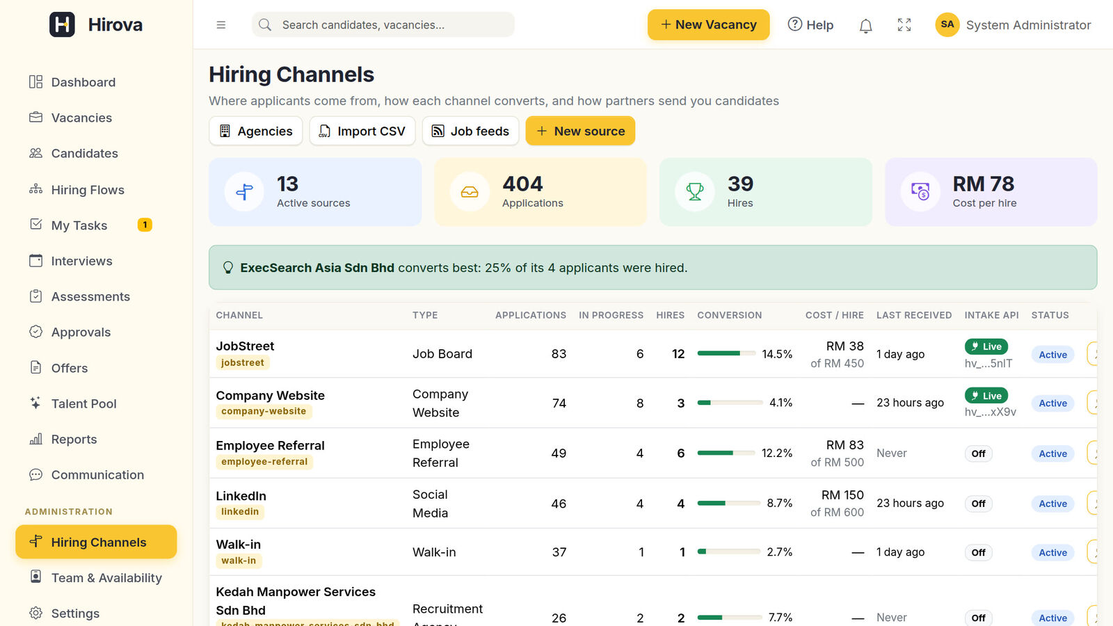
Task: Toggle the sidebar hamburger menu
Action: (221, 25)
